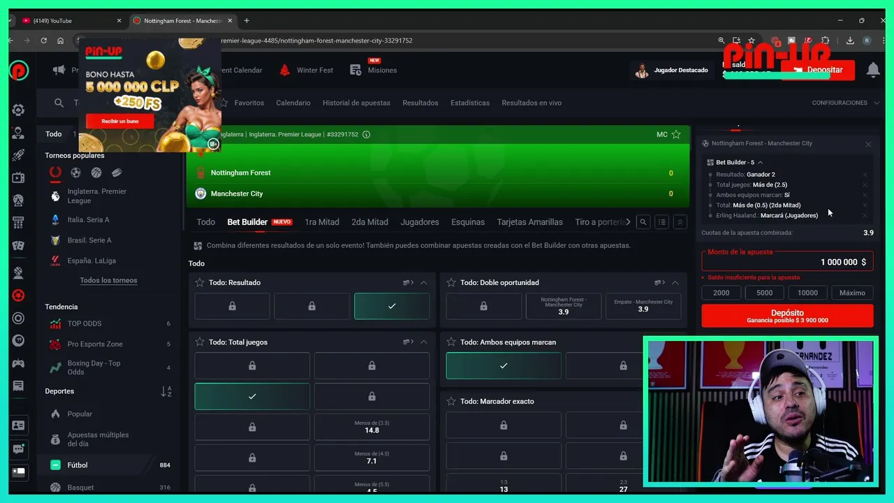
Task: Open the Tarjetas Amarillas tab
Action: pos(529,222)
